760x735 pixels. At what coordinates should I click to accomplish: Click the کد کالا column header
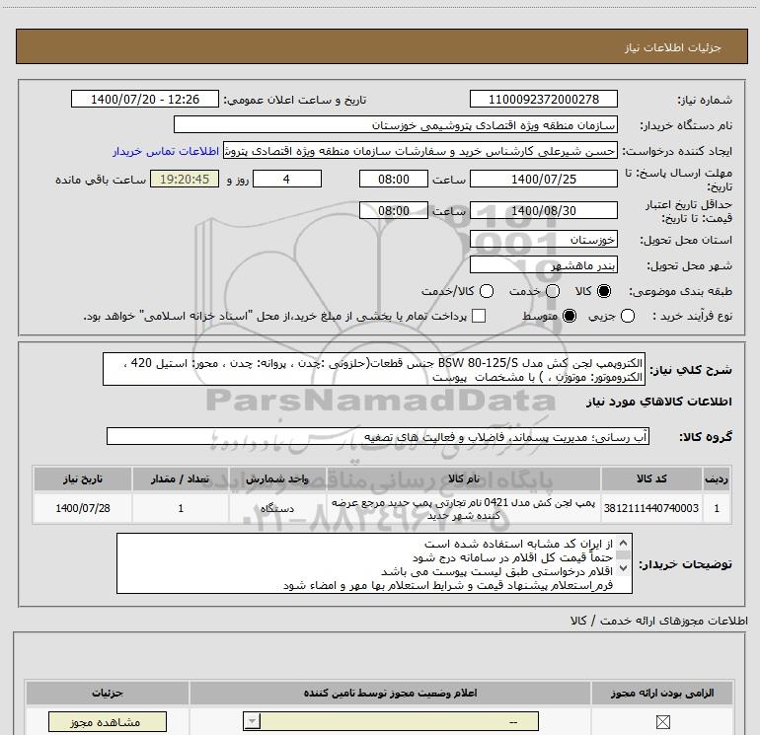tap(651, 479)
